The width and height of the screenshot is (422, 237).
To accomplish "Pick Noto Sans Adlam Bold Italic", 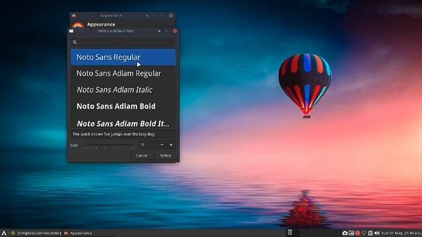I will pos(123,123).
